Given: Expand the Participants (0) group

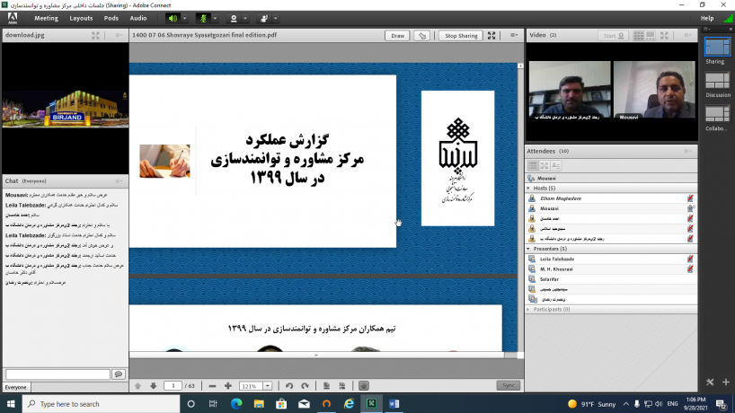Looking at the screenshot, I should (528, 310).
